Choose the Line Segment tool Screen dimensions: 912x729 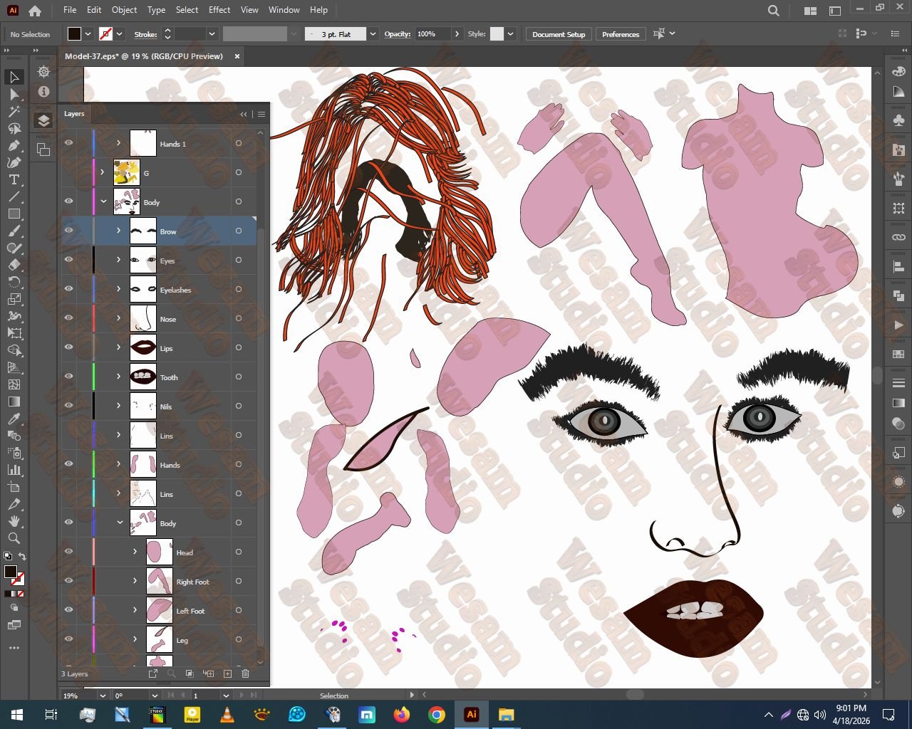click(x=14, y=196)
